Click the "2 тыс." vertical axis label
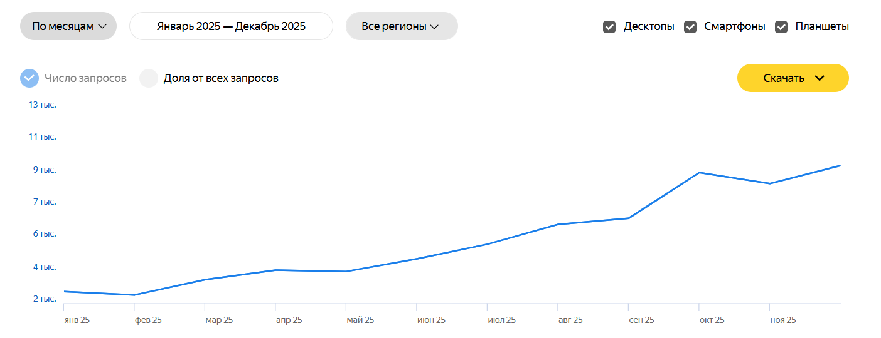Viewport: 881px width, 338px height. tap(45, 299)
